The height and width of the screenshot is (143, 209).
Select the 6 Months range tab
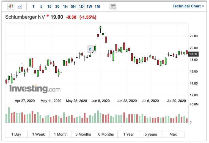pos(106,134)
